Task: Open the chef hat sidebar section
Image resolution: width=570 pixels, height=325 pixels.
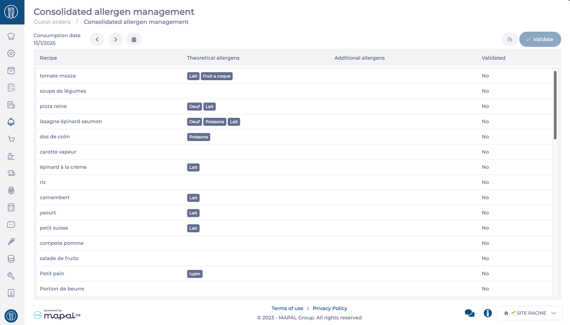Action: [11, 36]
